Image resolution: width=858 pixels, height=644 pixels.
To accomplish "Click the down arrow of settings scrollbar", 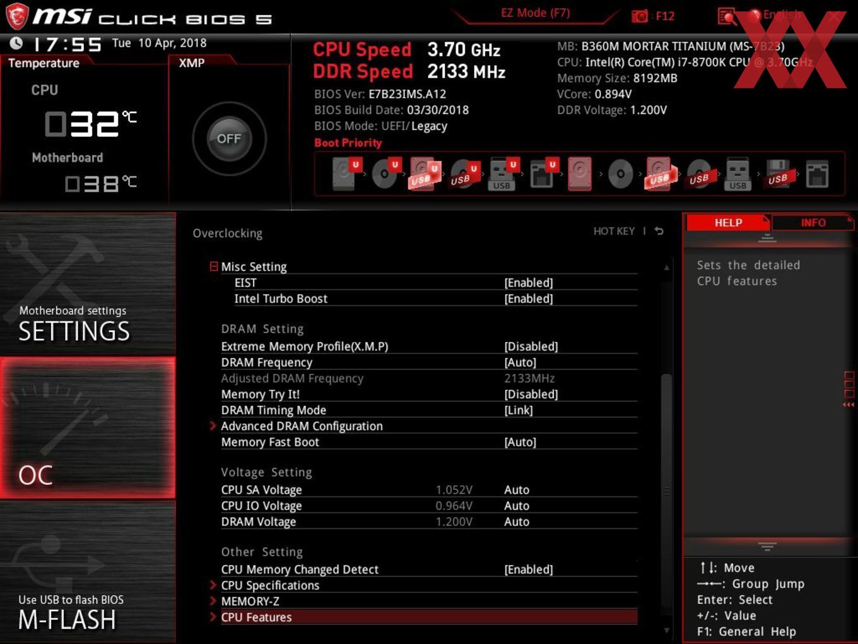I will coord(666,629).
